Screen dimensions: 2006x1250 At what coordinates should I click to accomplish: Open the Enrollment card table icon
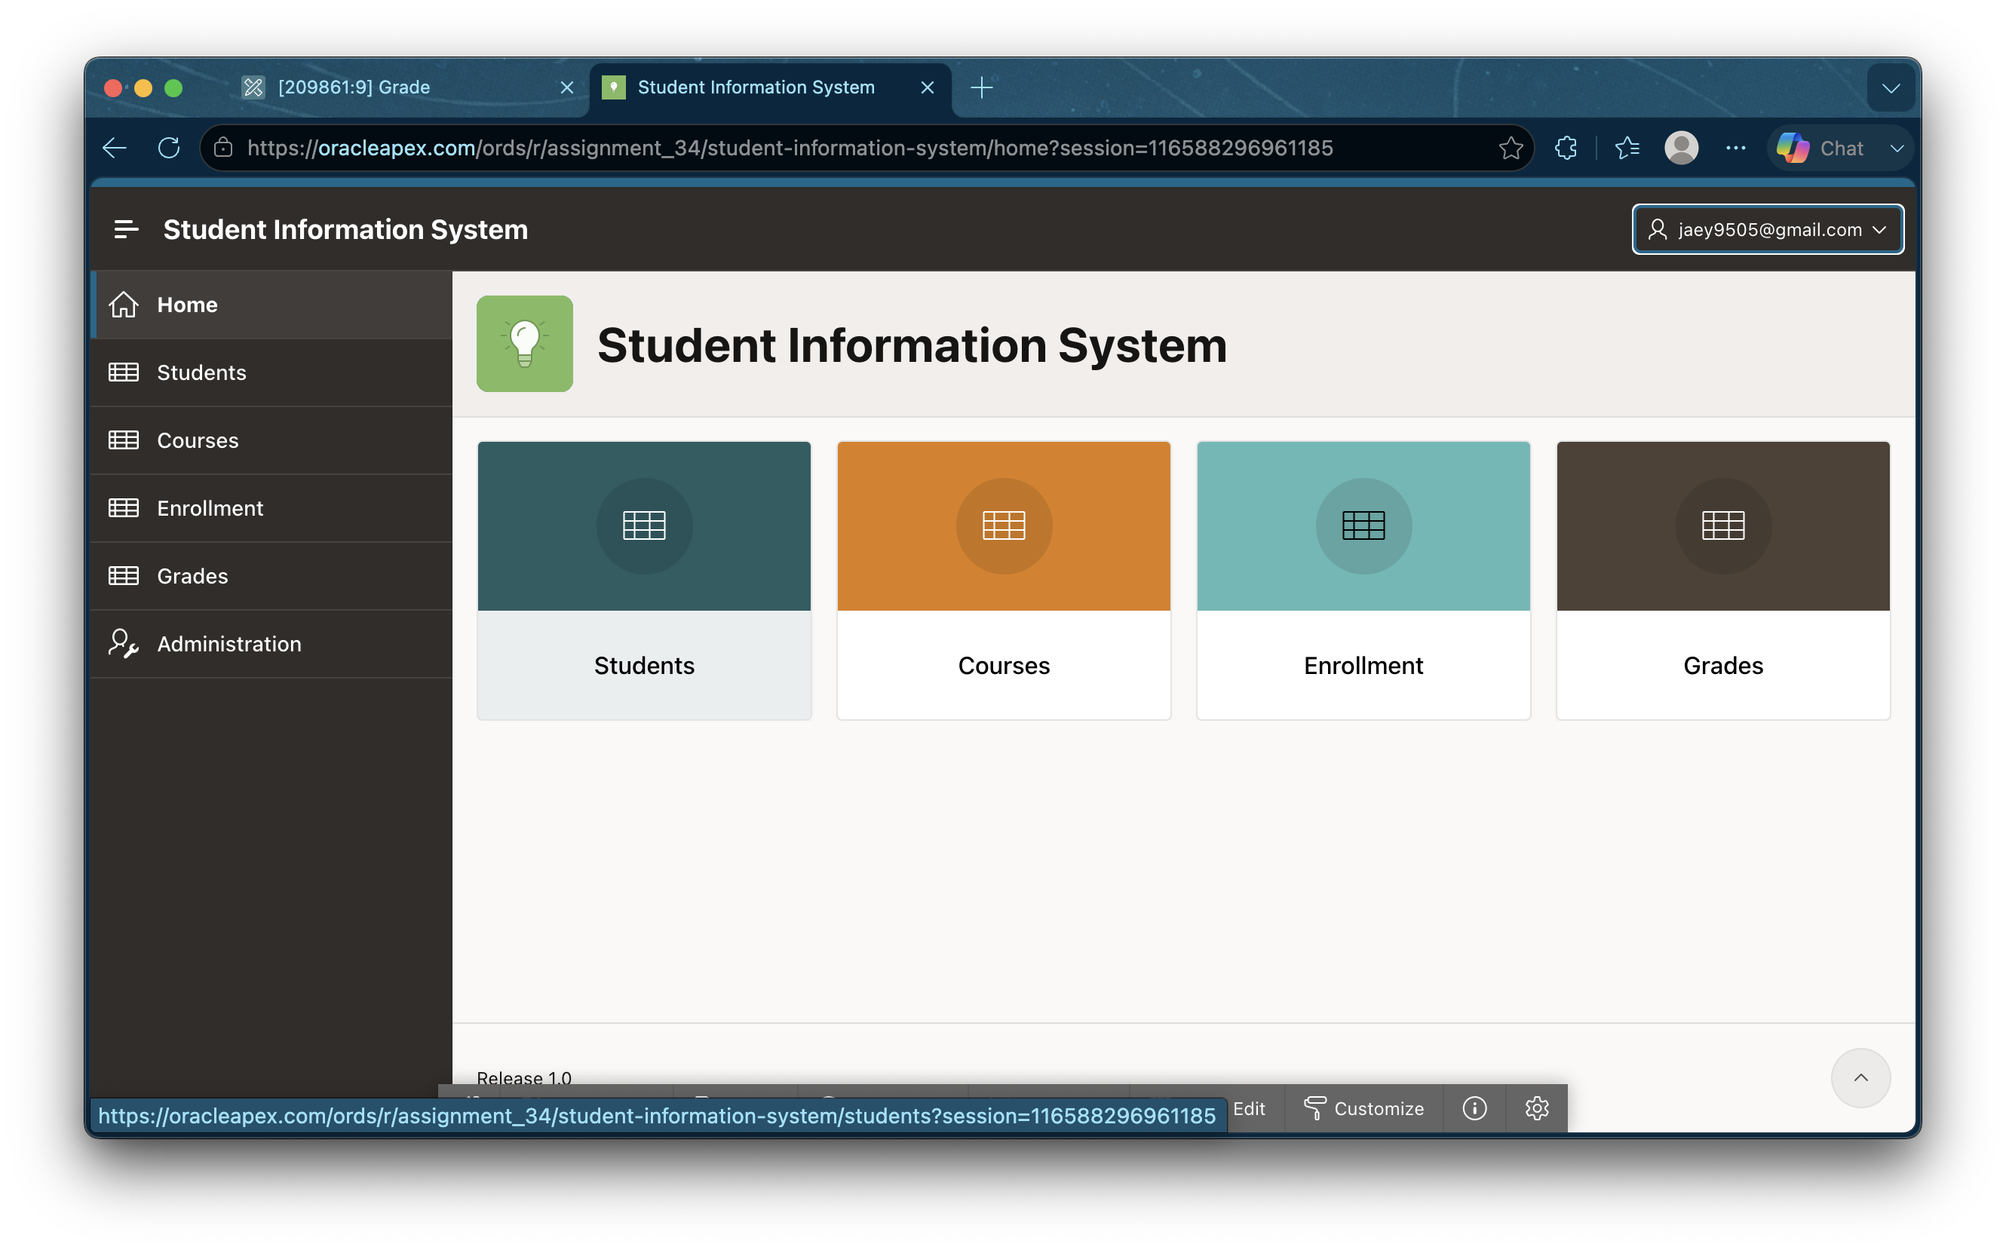1363,525
